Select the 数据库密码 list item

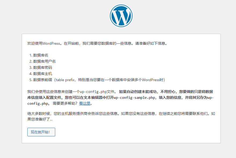[43, 67]
